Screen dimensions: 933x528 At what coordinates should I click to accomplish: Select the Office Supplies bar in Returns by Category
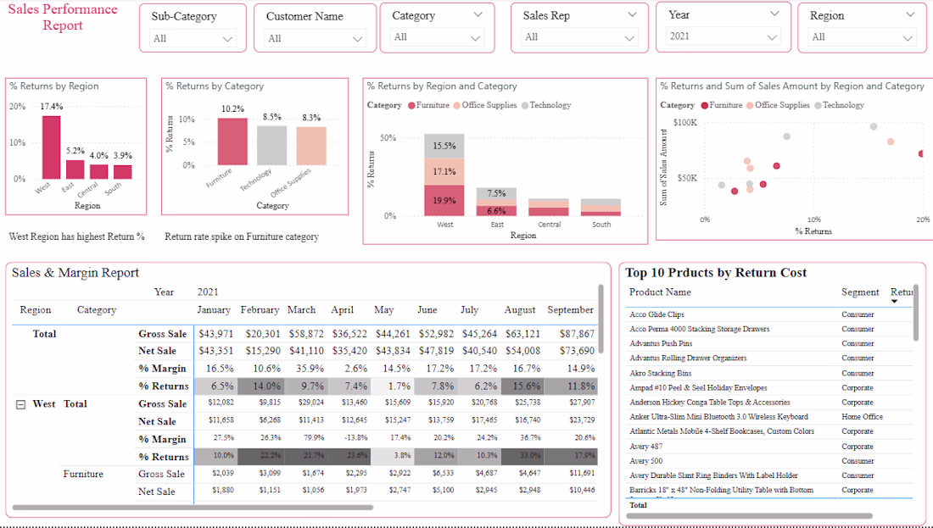pos(311,147)
